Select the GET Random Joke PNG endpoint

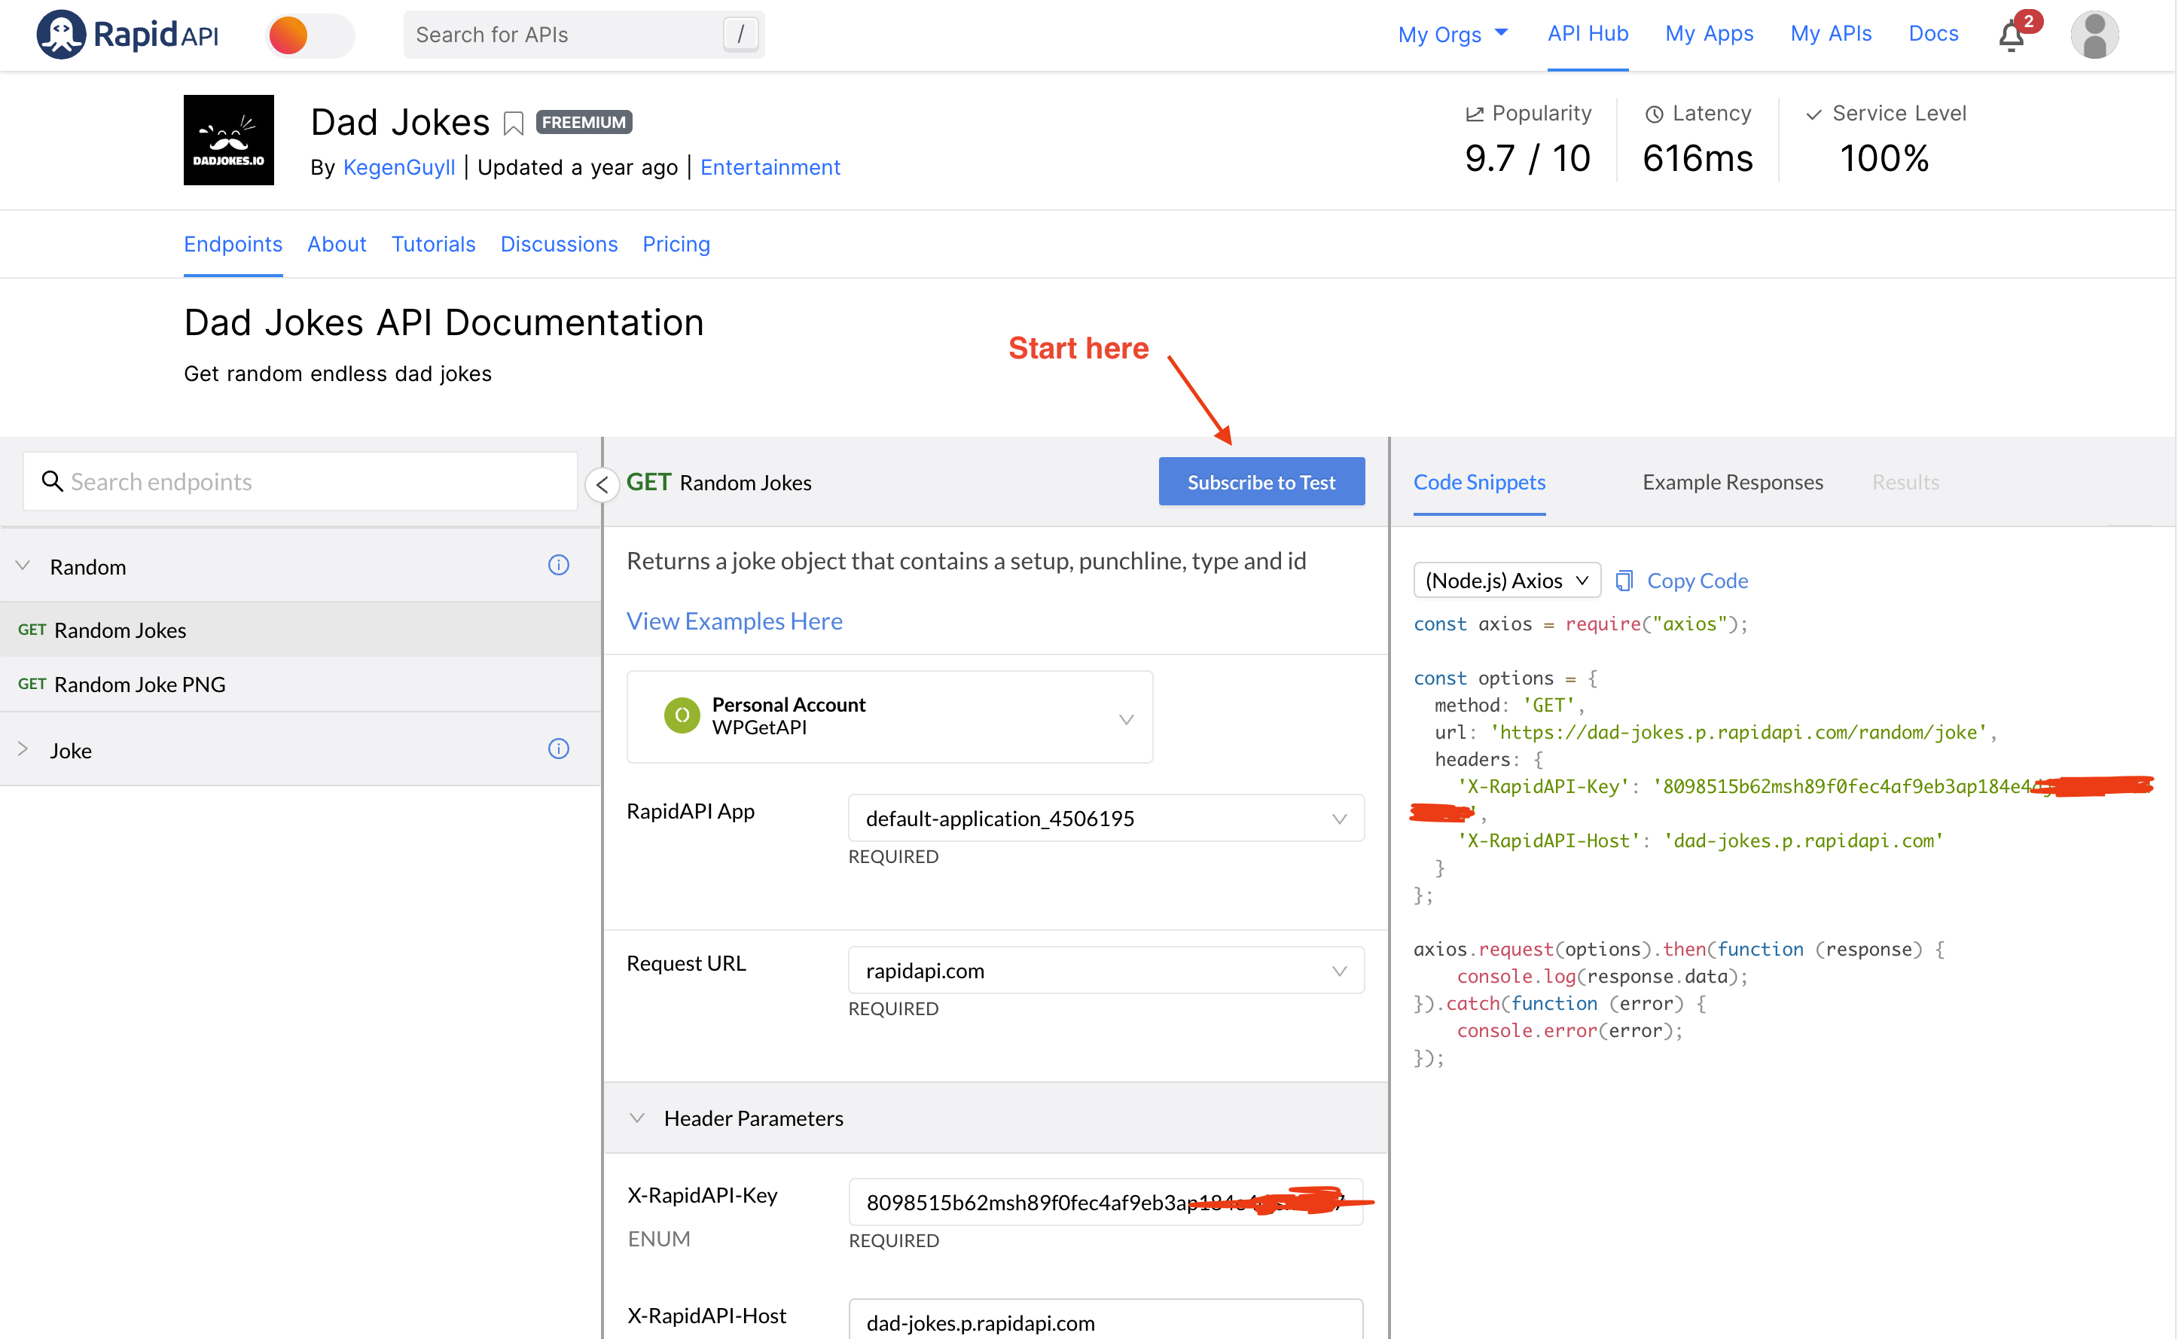tap(300, 685)
